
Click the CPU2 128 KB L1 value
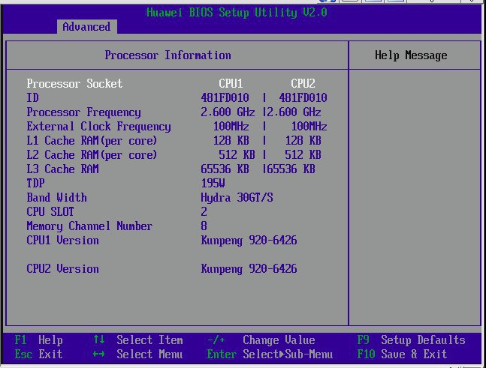303,140
